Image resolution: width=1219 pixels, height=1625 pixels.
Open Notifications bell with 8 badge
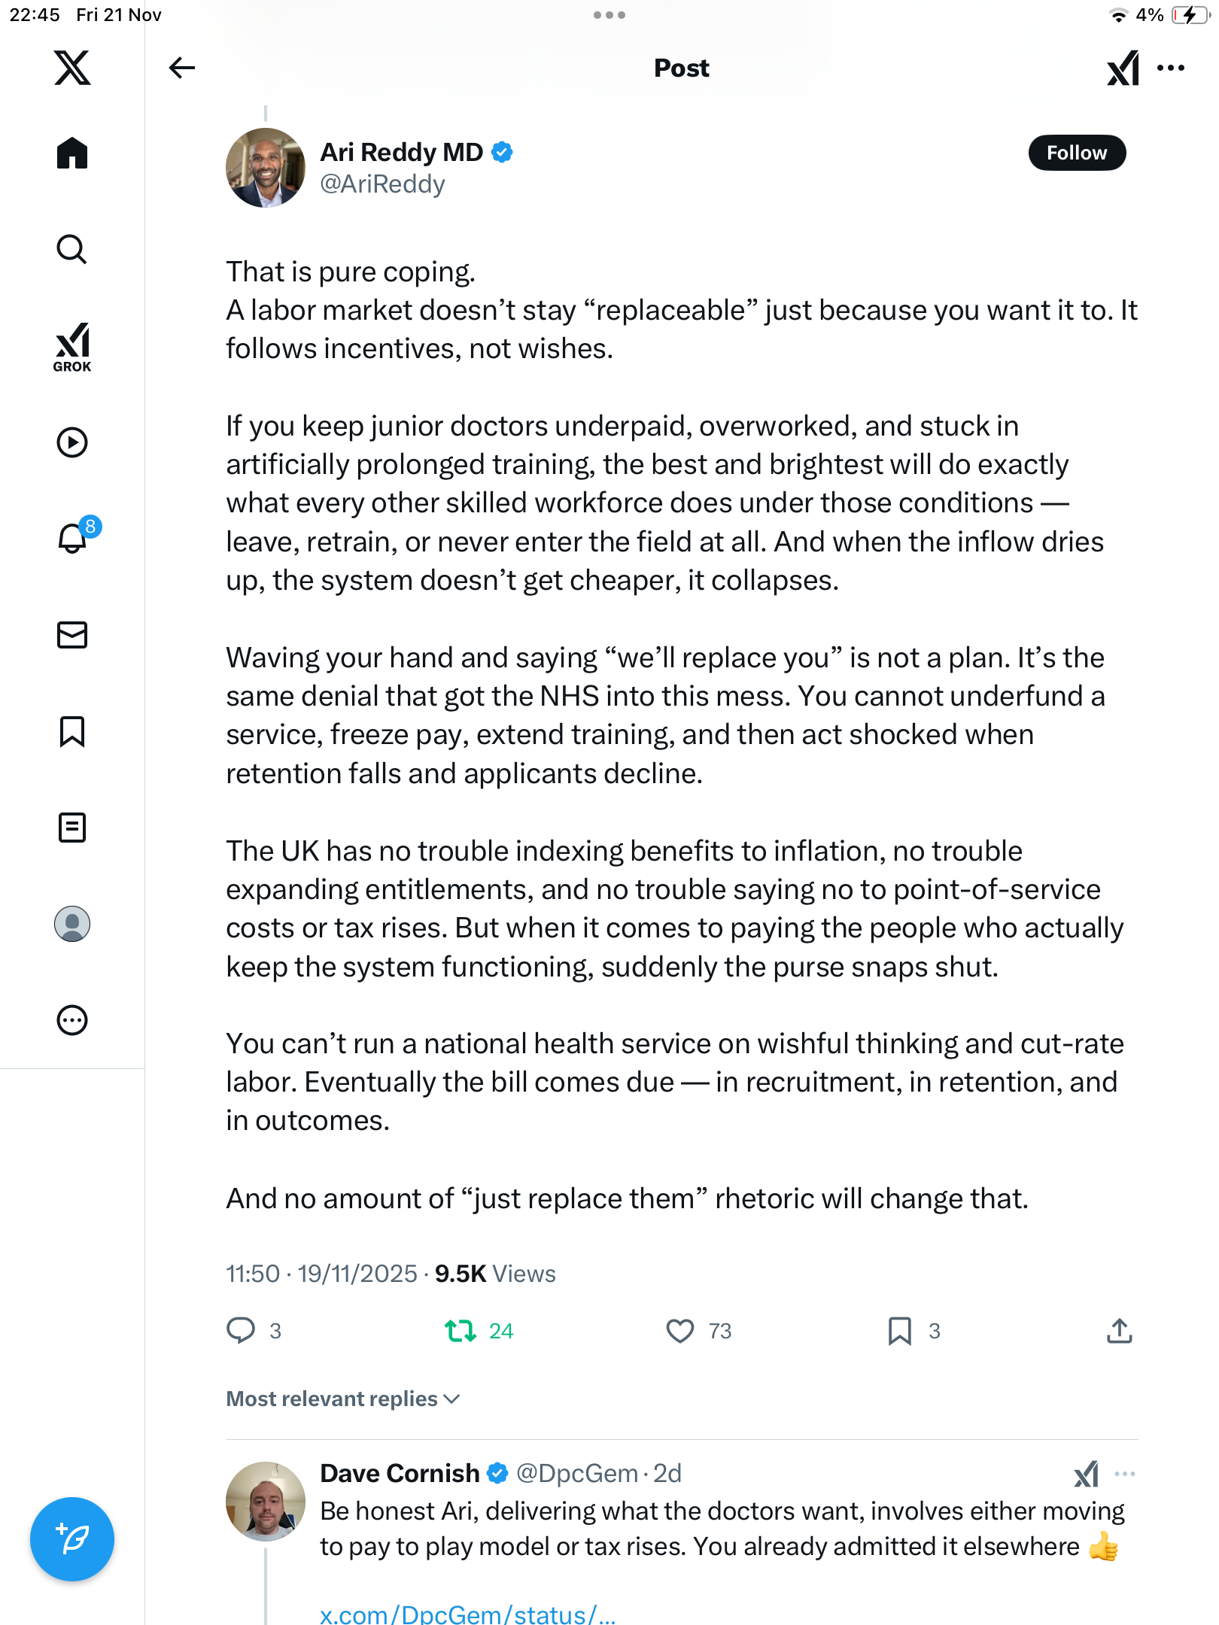tap(73, 538)
